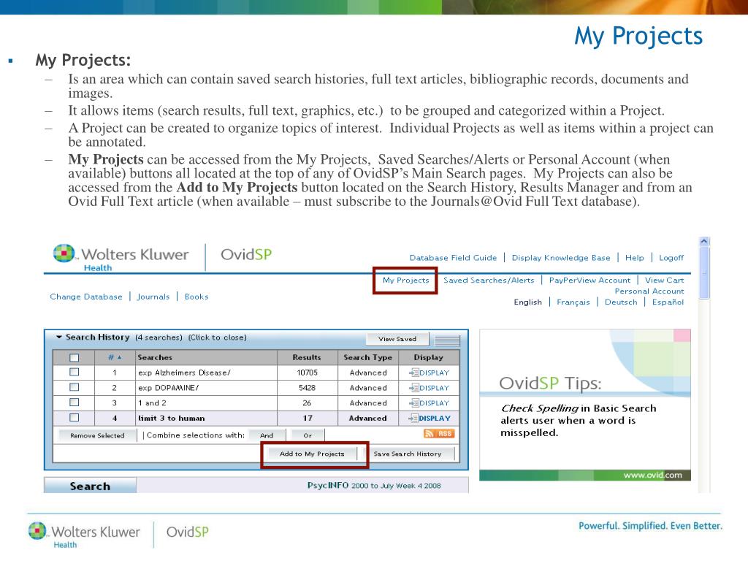Click the result count 10705
748x561 pixels.
tap(307, 373)
